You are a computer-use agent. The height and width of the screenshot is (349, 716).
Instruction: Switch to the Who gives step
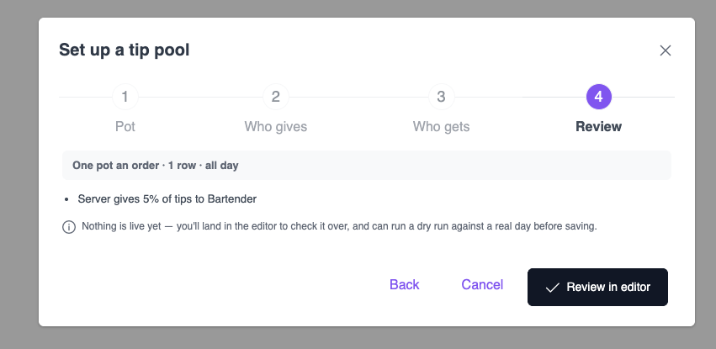[x=276, y=126]
